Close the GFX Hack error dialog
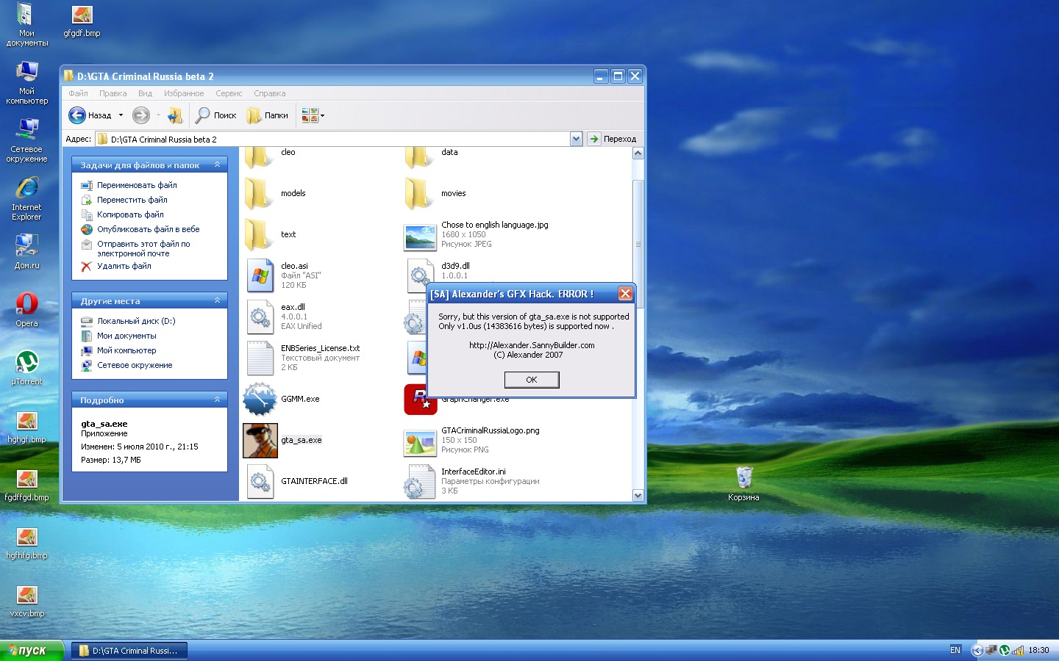This screenshot has height=661, width=1059. (625, 294)
